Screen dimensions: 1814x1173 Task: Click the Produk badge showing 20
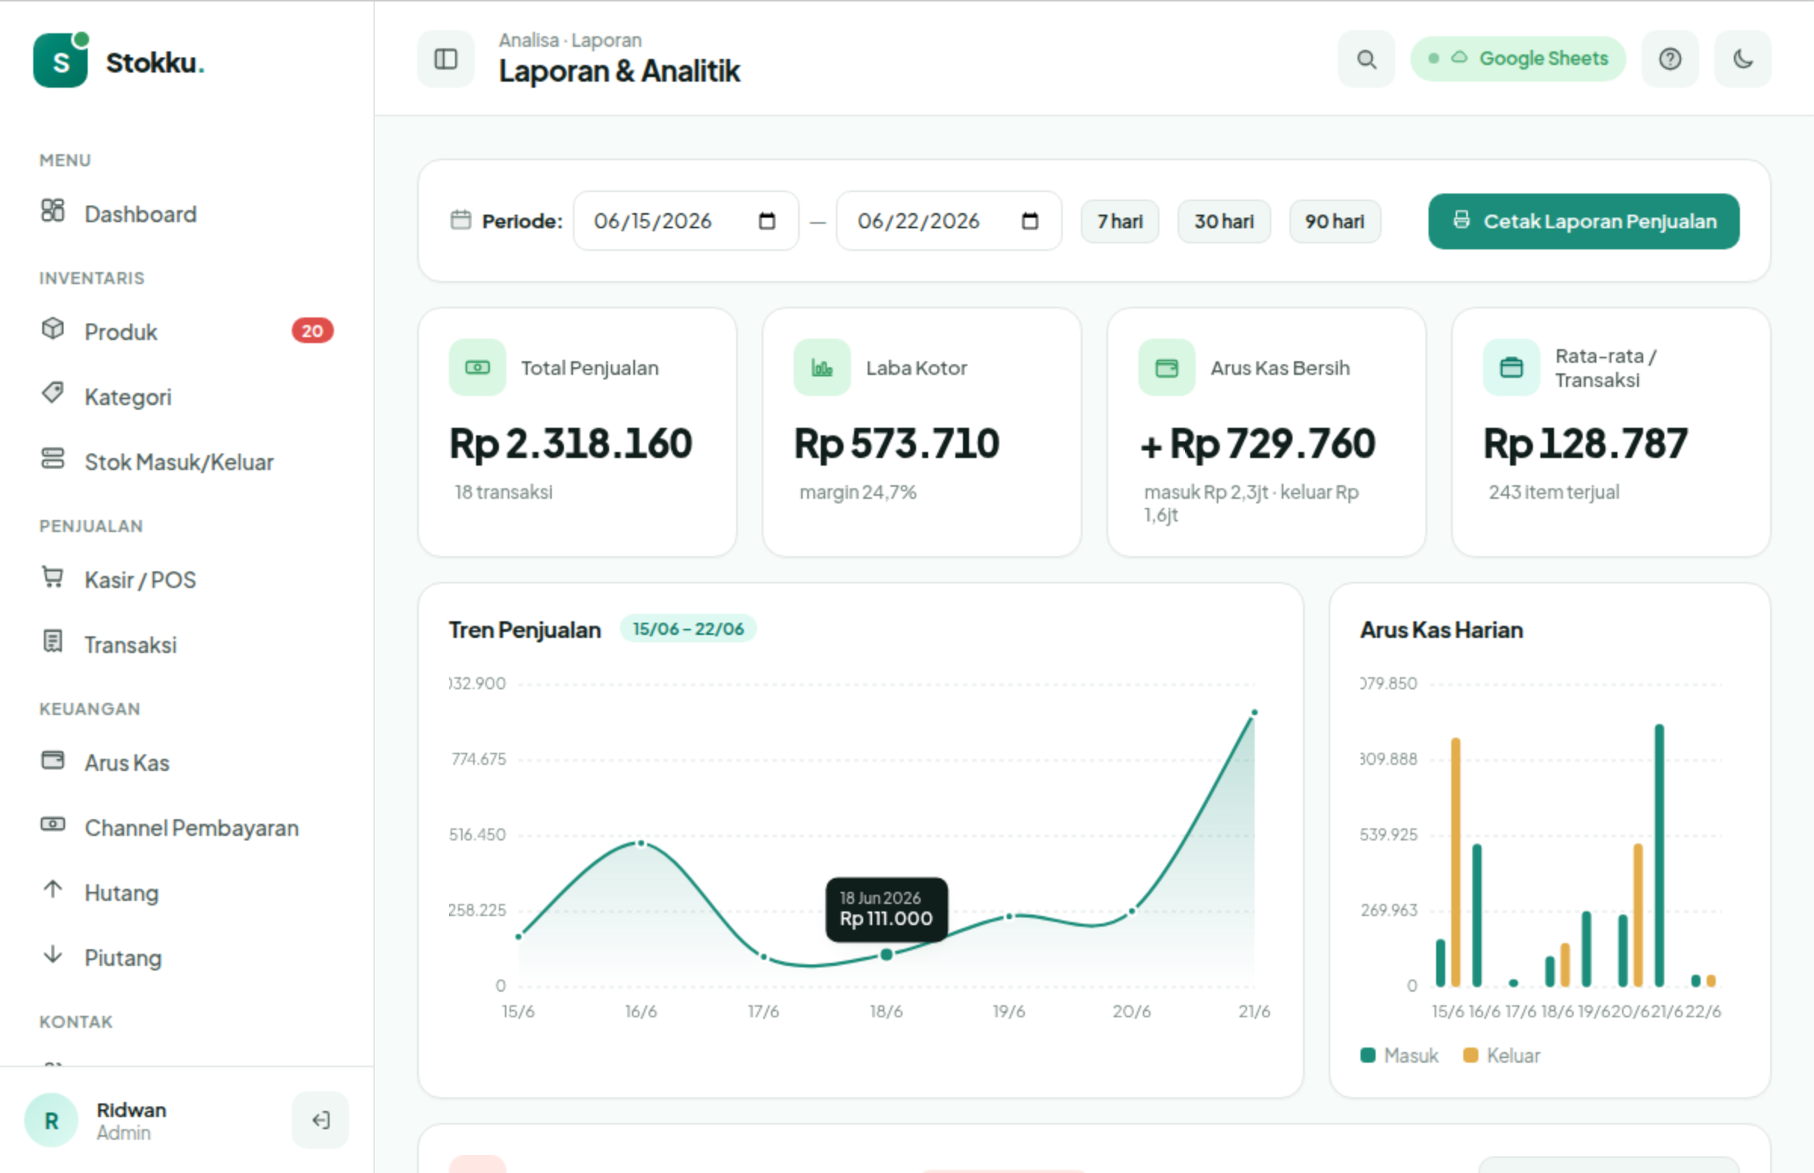click(x=312, y=330)
